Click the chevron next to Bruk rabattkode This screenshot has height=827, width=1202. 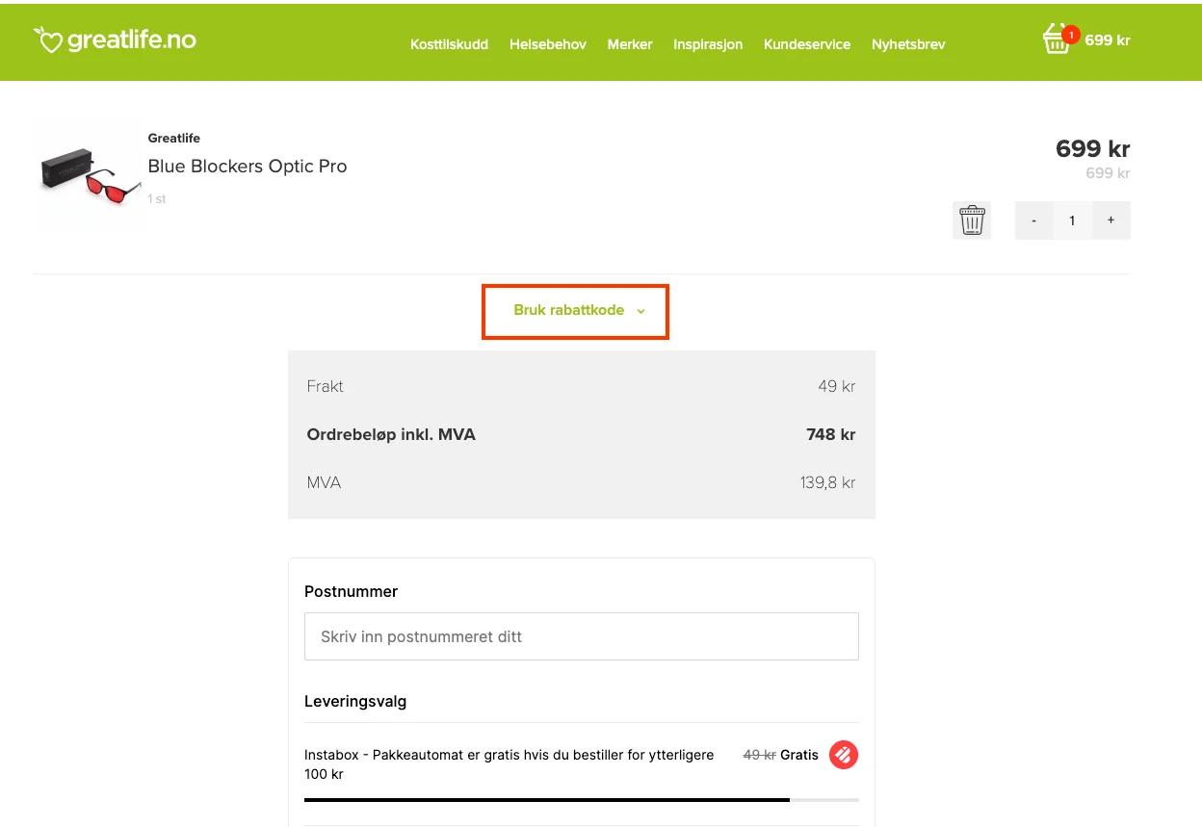640,311
